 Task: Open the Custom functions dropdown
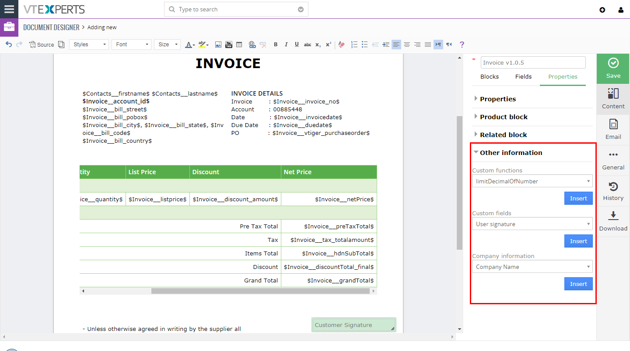tap(532, 181)
